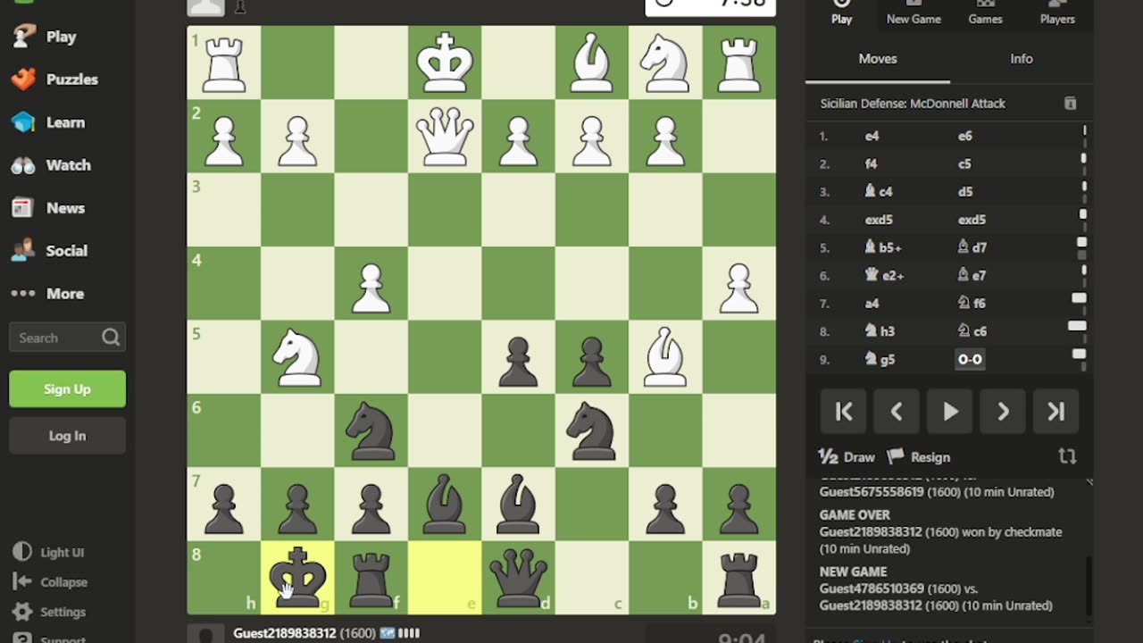Screen dimensions: 1143x643
Task: Resign the game
Action: (x=919, y=457)
